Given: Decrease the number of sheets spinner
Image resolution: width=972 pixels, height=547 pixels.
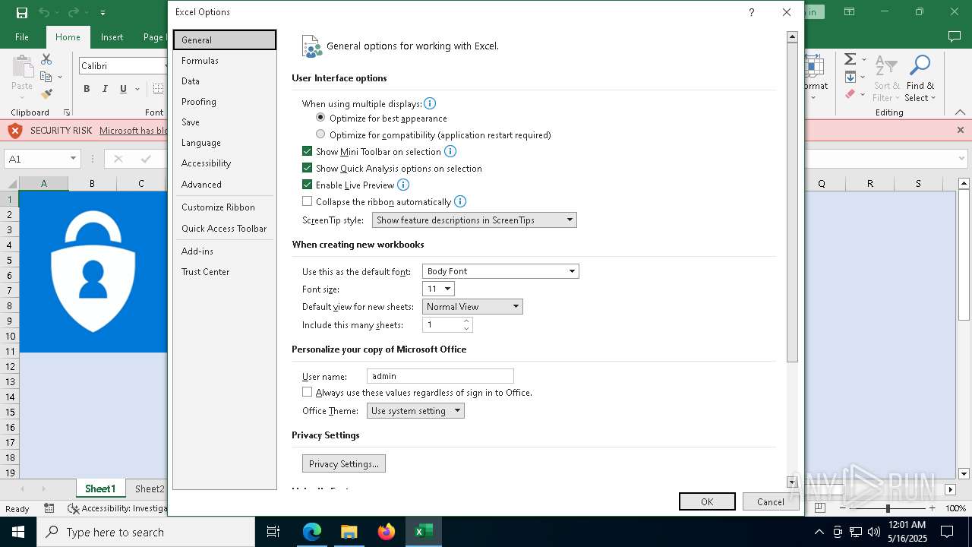Looking at the screenshot, I should click(466, 328).
